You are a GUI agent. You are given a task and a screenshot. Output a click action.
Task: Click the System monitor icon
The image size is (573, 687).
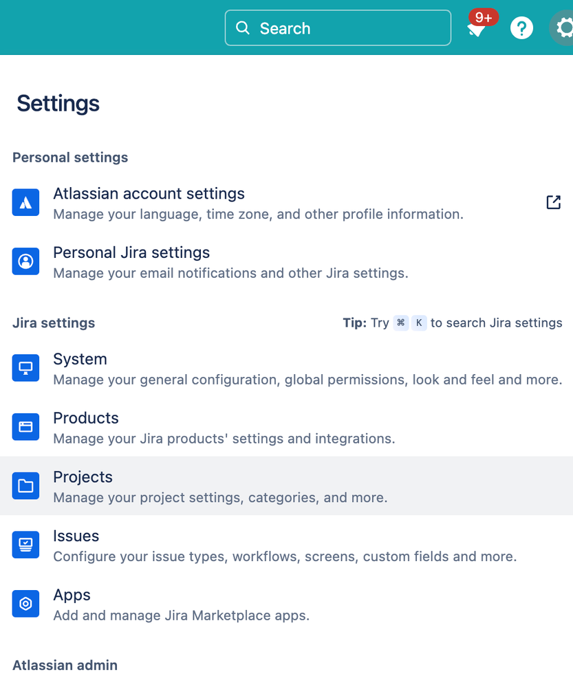25,368
